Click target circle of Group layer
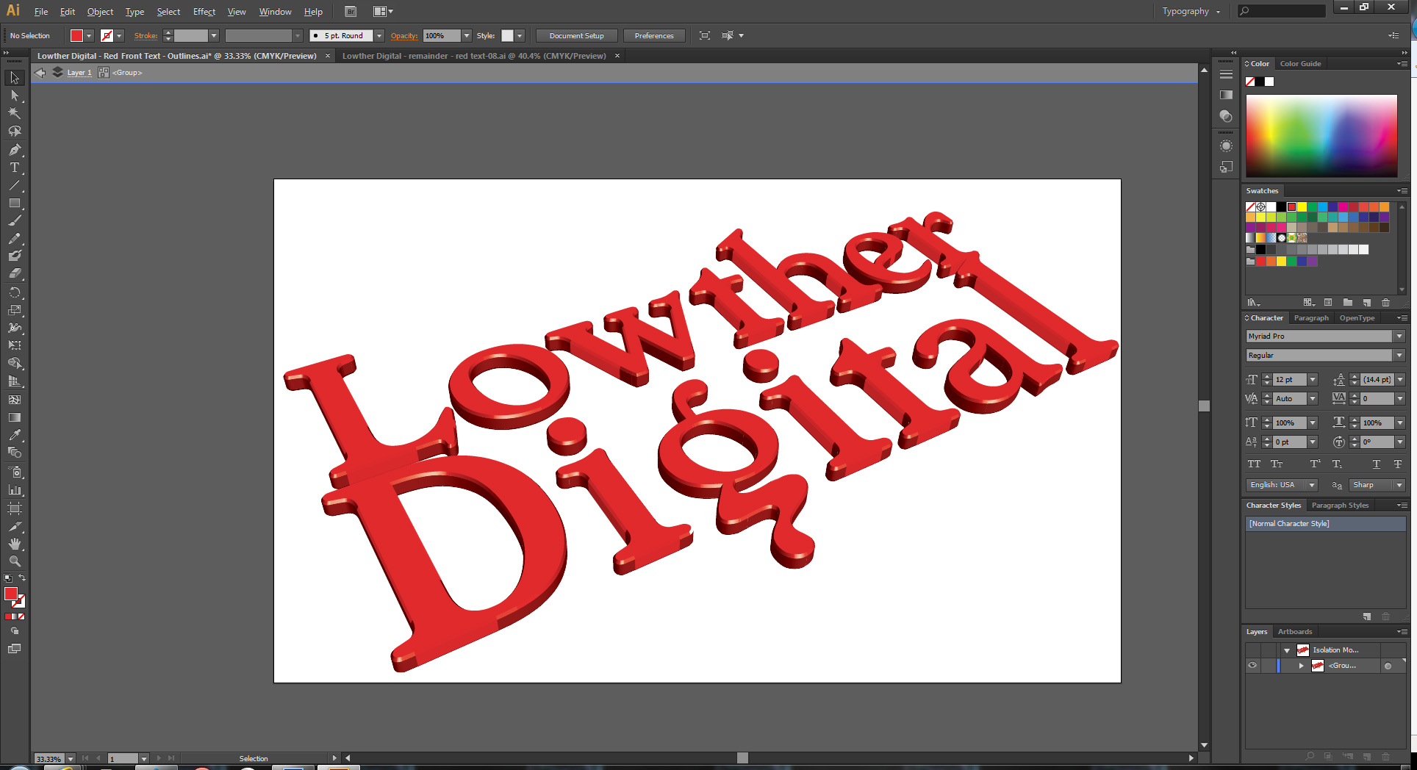Image resolution: width=1417 pixels, height=770 pixels. tap(1388, 666)
